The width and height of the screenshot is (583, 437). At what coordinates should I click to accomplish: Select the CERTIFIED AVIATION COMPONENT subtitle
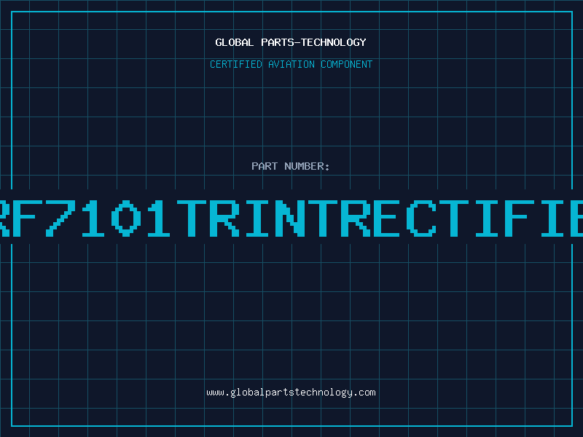click(x=291, y=64)
